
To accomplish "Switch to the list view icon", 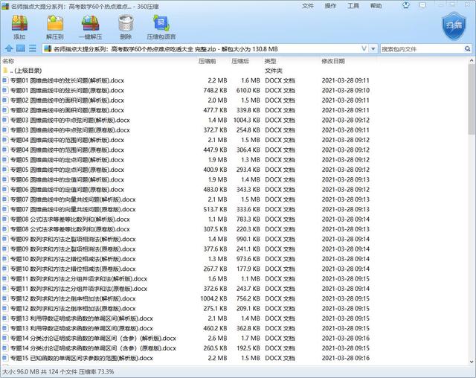I will (33, 48).
